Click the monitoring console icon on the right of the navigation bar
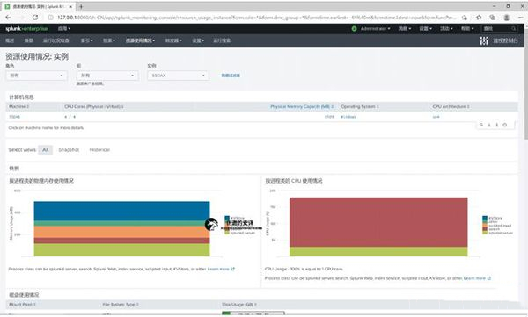Screen dimensions: 528x317 (x=484, y=40)
